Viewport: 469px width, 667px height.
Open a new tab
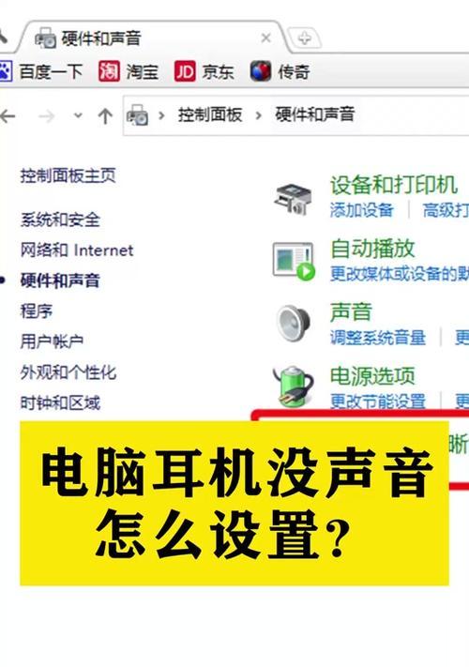[305, 38]
